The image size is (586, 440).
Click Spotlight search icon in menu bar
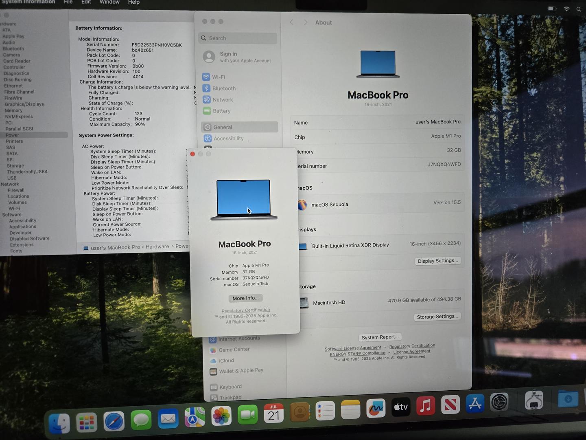pos(579,9)
